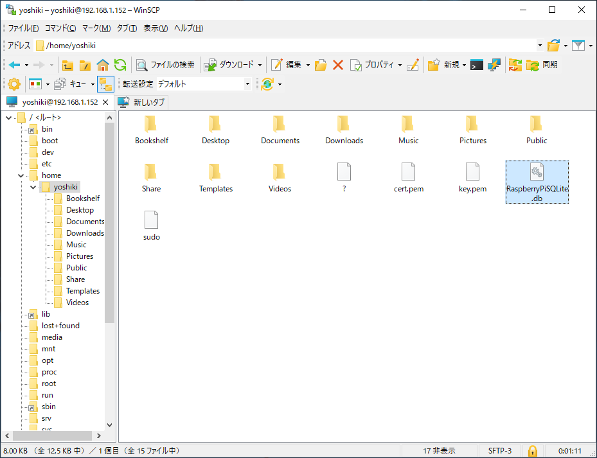Open the terminal console icon
The height and width of the screenshot is (458, 597).
pos(477,65)
